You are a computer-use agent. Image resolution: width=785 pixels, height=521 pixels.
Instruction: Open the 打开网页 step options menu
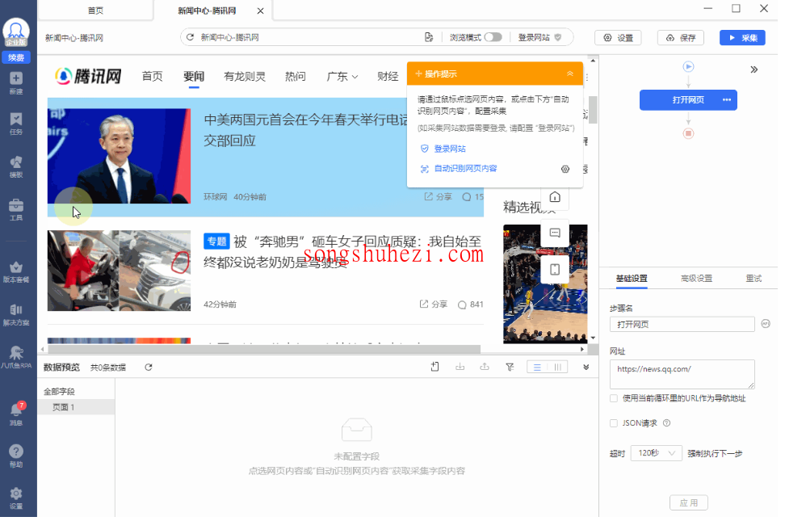tap(727, 99)
